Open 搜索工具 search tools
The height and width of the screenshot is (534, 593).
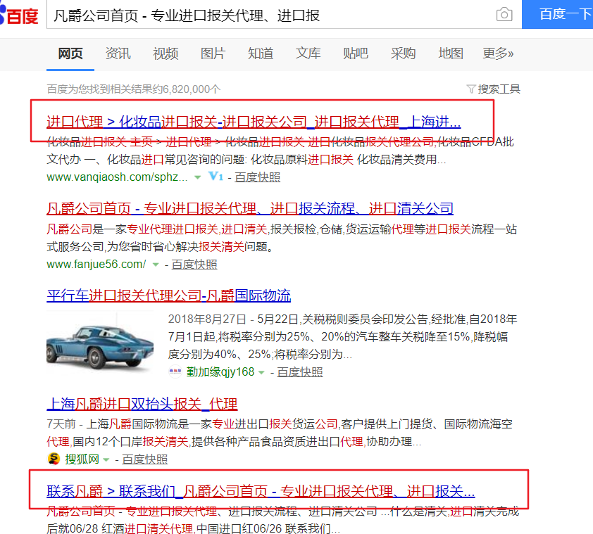click(494, 89)
